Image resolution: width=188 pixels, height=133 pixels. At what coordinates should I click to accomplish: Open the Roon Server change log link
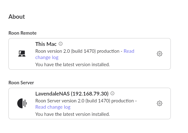[x=53, y=107]
